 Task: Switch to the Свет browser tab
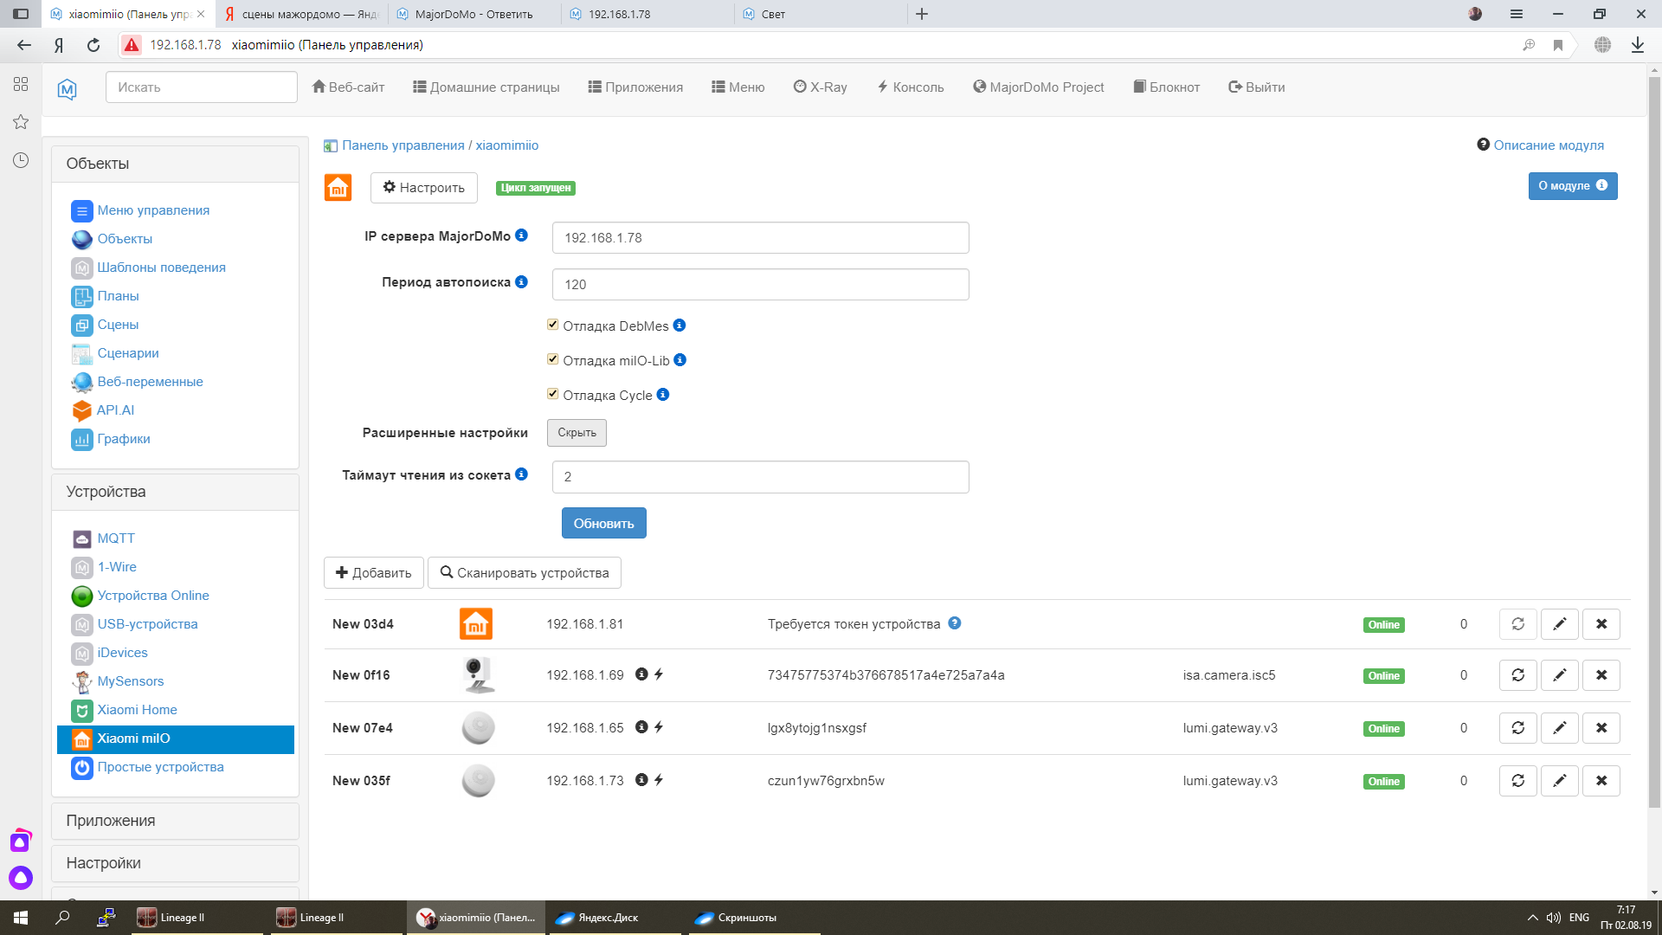point(773,14)
